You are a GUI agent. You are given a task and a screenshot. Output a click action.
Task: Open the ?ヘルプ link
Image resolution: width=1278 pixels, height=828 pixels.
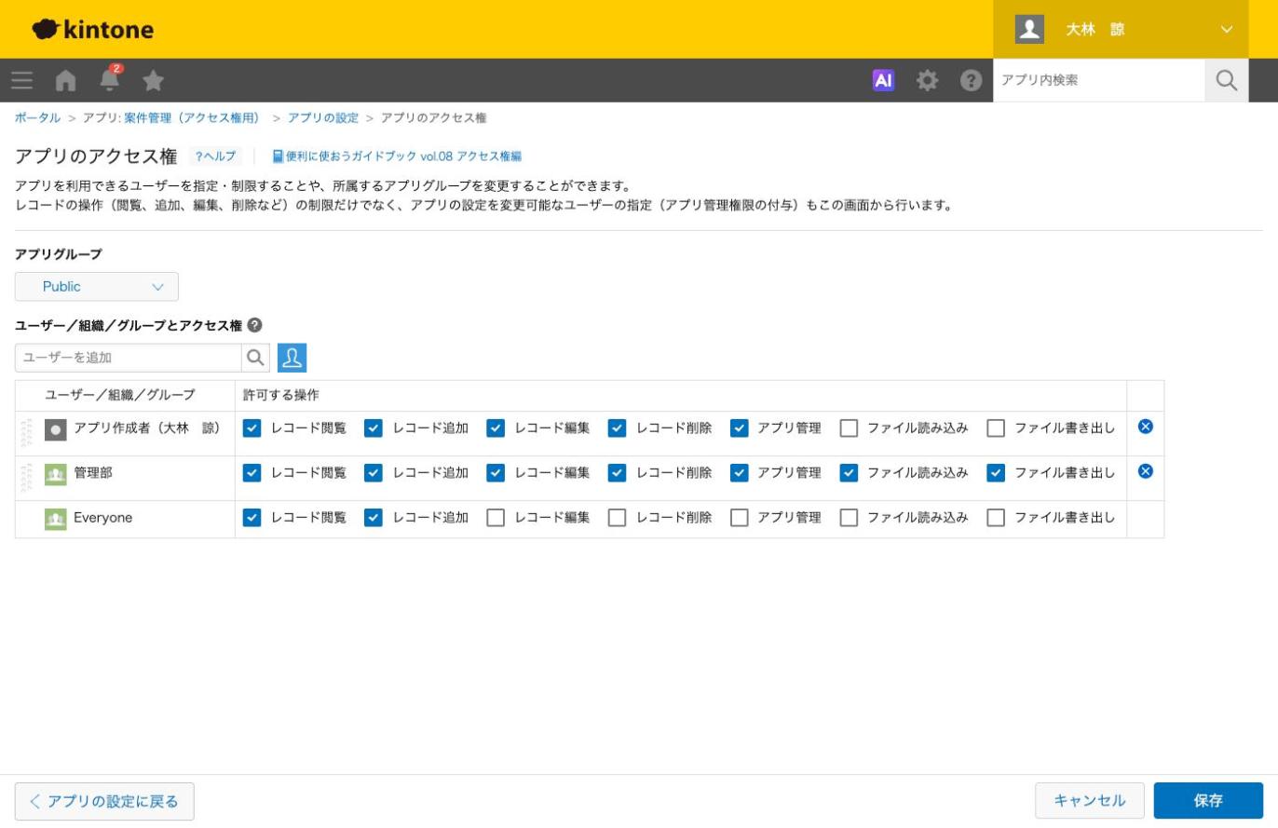pos(215,156)
